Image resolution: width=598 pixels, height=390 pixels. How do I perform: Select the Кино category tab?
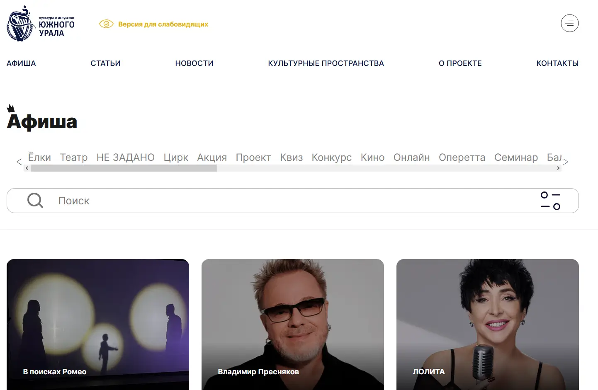click(x=372, y=157)
